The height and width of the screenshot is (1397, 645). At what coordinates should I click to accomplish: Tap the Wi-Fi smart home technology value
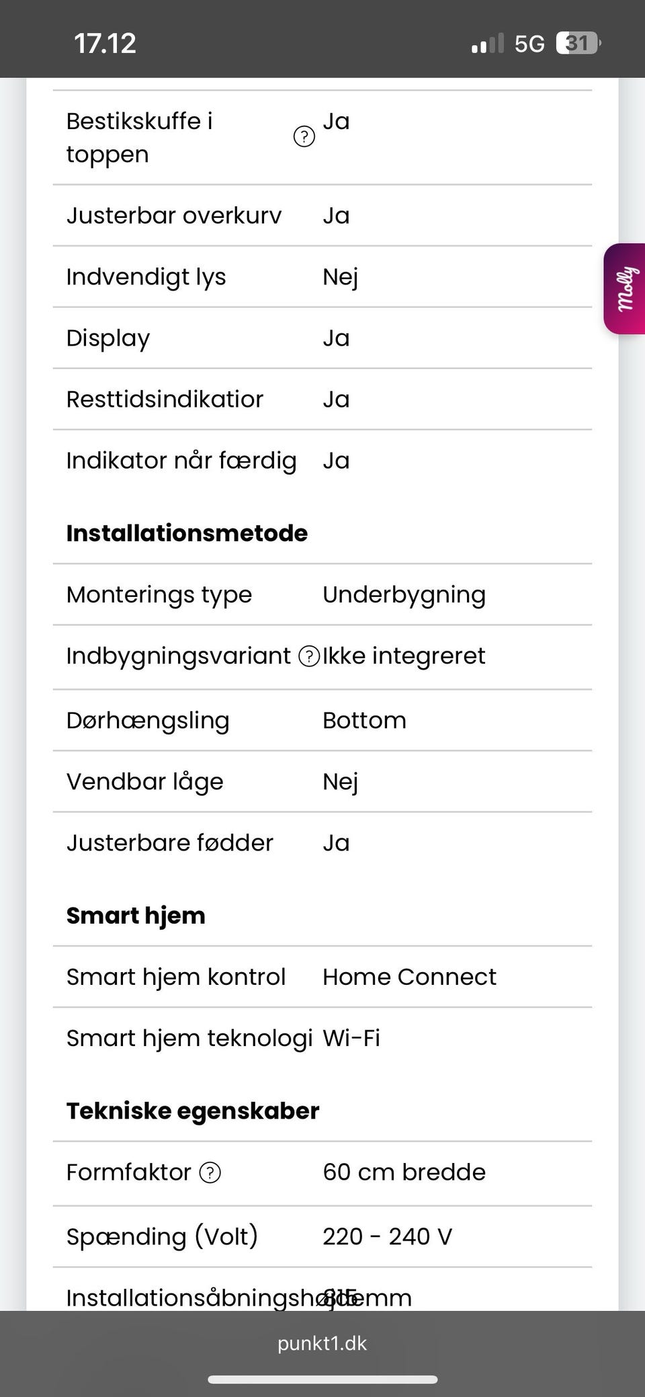[351, 1038]
